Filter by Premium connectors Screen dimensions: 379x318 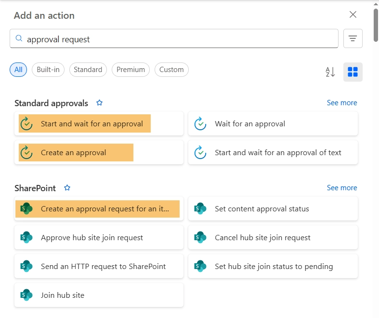131,70
